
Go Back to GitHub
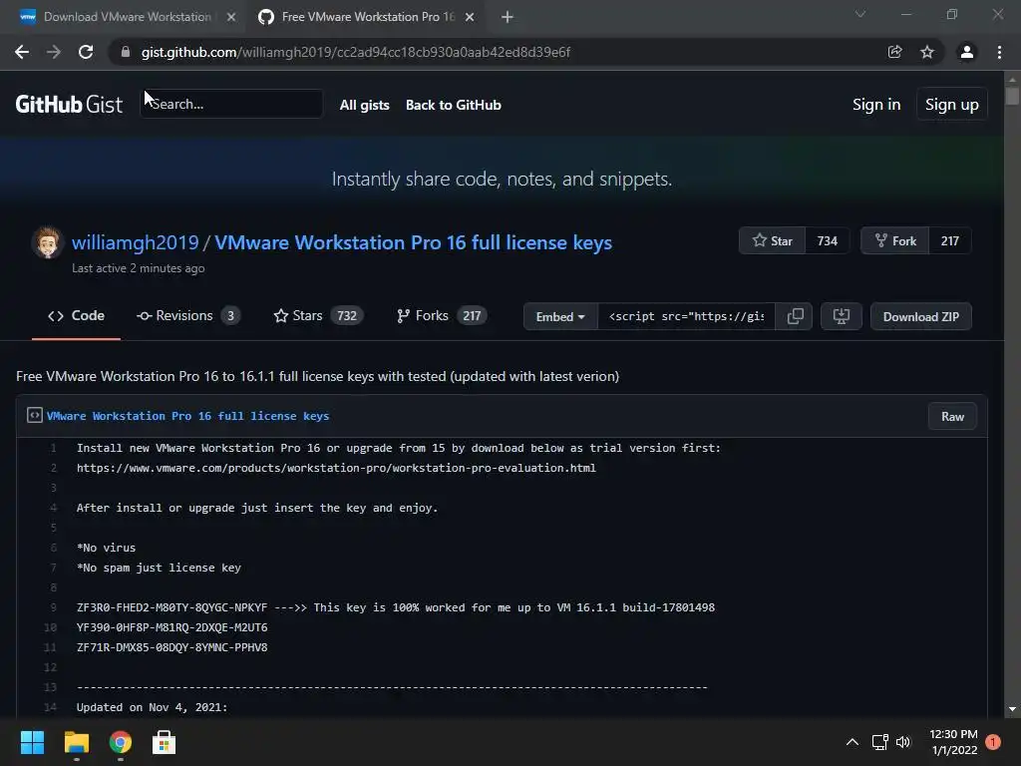(x=454, y=105)
